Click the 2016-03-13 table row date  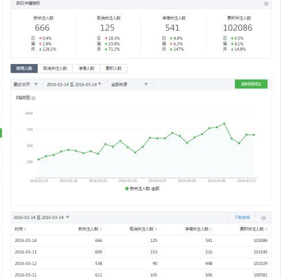point(26,252)
